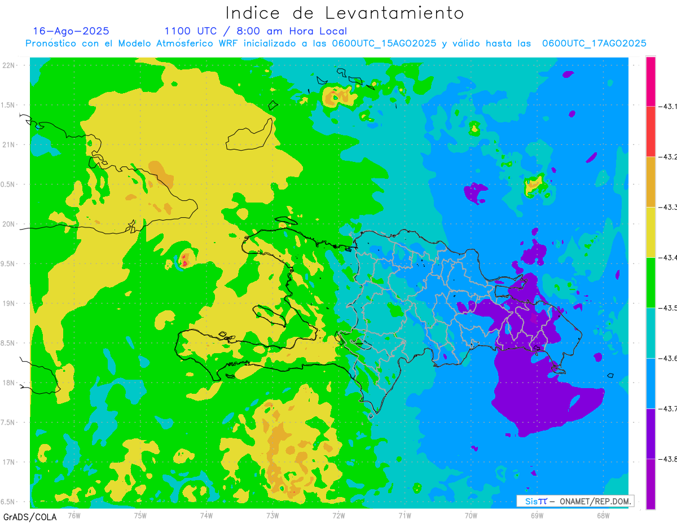677x523 pixels.
Task: Click the color bar value "-43.6"
Action: [x=667, y=359]
